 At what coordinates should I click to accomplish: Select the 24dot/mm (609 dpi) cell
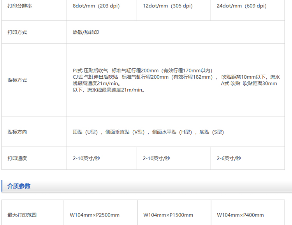(x=242, y=6)
